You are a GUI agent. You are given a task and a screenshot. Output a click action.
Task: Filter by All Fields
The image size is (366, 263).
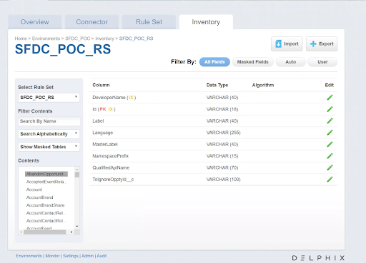coord(214,62)
